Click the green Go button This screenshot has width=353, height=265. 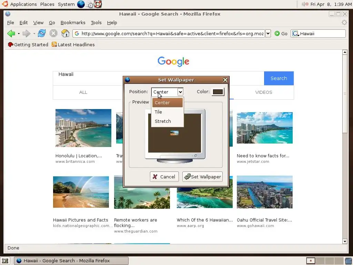point(281,33)
